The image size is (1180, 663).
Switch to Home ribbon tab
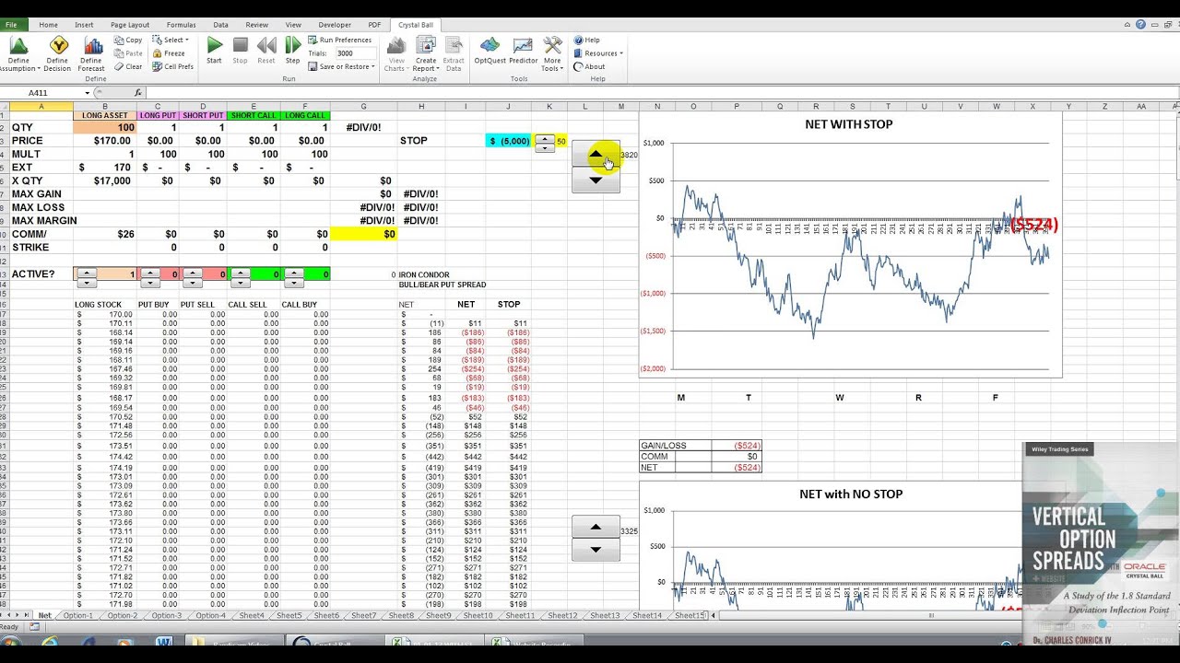click(48, 25)
